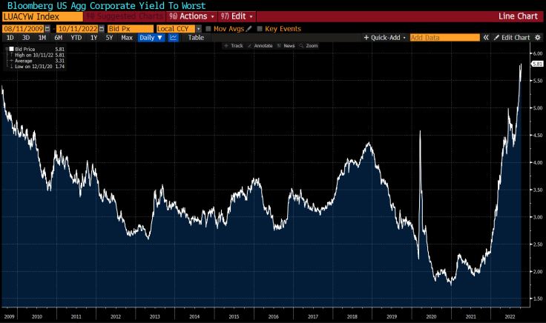Collapse panel with double chevron icon
The height and width of the screenshot is (323, 546).
point(486,37)
